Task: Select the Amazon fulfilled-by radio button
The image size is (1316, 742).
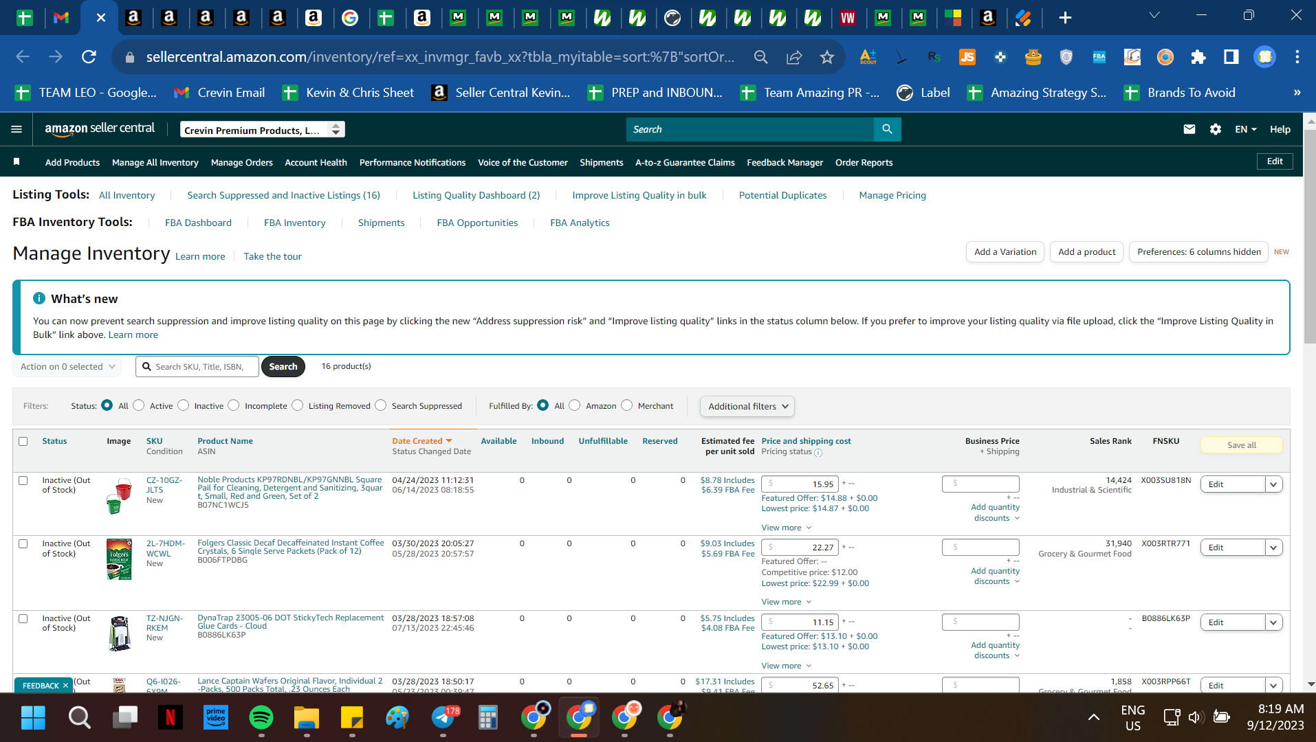Action: pos(575,405)
